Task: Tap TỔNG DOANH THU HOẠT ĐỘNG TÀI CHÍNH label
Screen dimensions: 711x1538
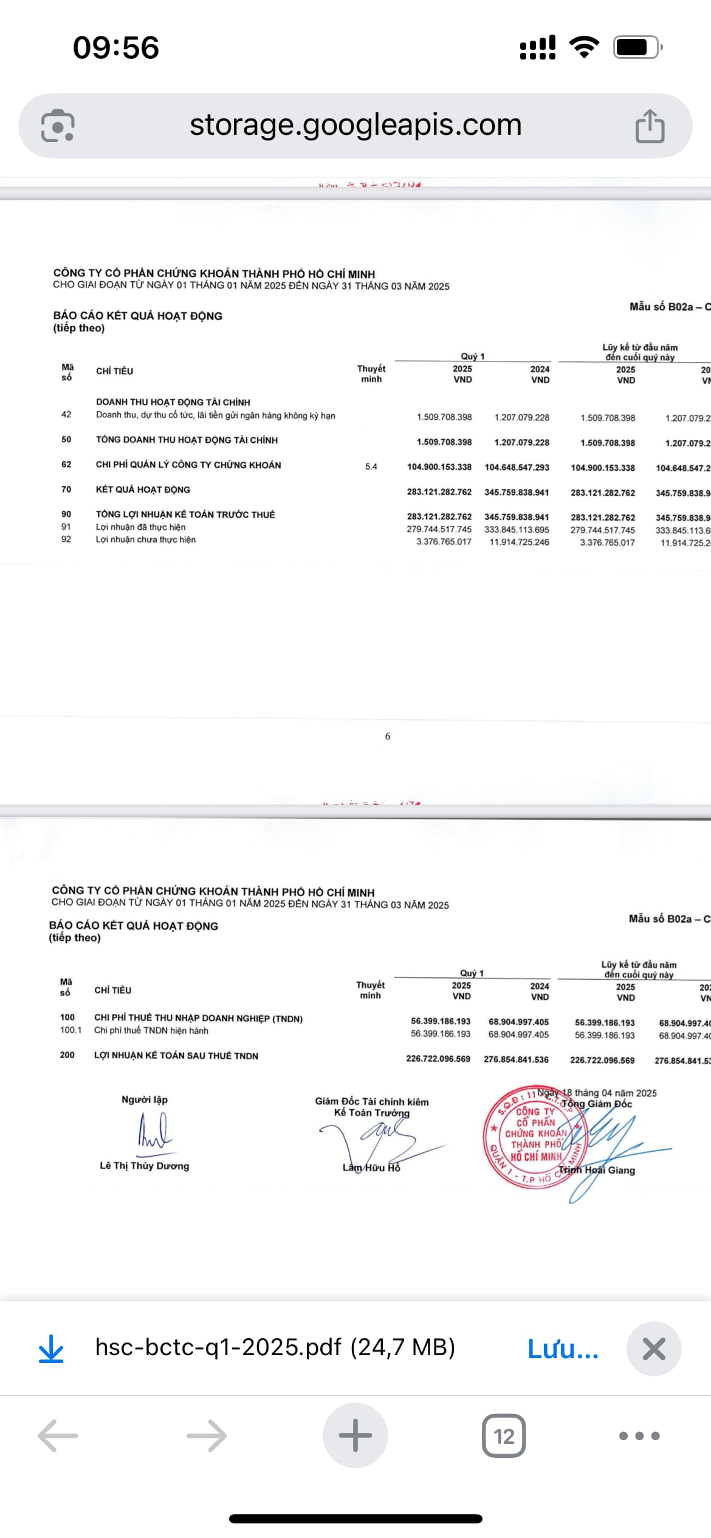Action: coord(187,440)
